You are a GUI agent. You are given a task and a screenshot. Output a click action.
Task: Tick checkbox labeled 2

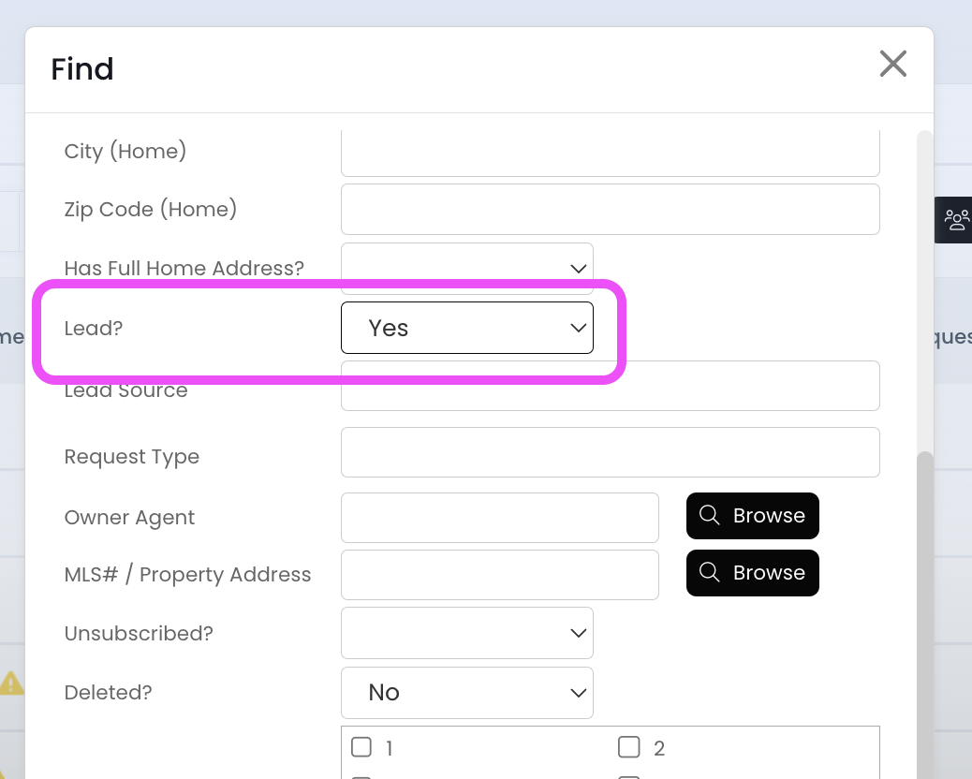(x=628, y=747)
